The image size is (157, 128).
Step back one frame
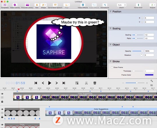point(43,83)
